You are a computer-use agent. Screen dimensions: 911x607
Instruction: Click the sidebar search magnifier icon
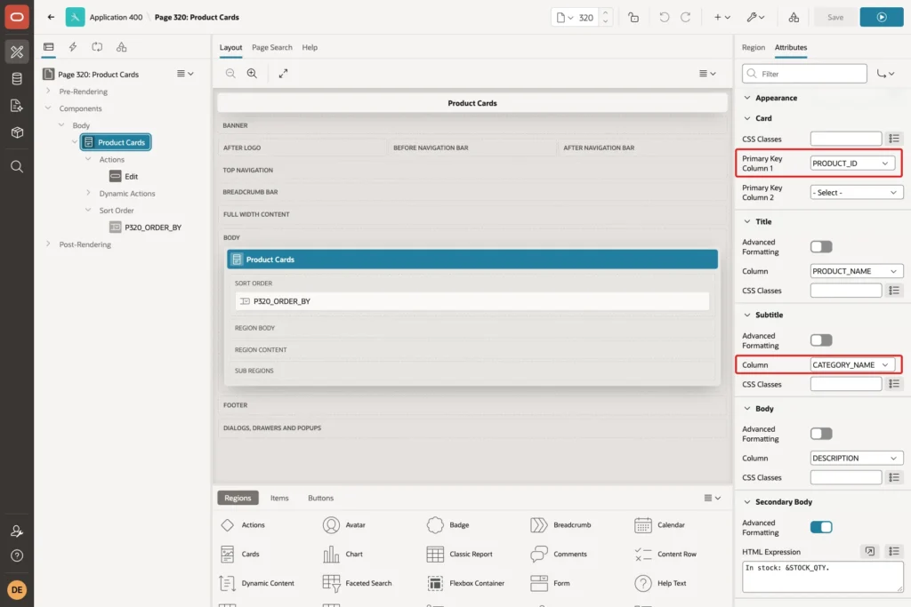pos(17,166)
